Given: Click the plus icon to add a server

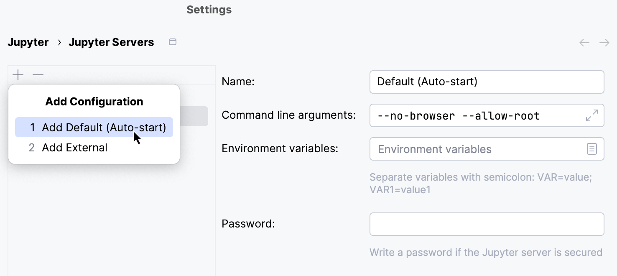Looking at the screenshot, I should click(18, 75).
